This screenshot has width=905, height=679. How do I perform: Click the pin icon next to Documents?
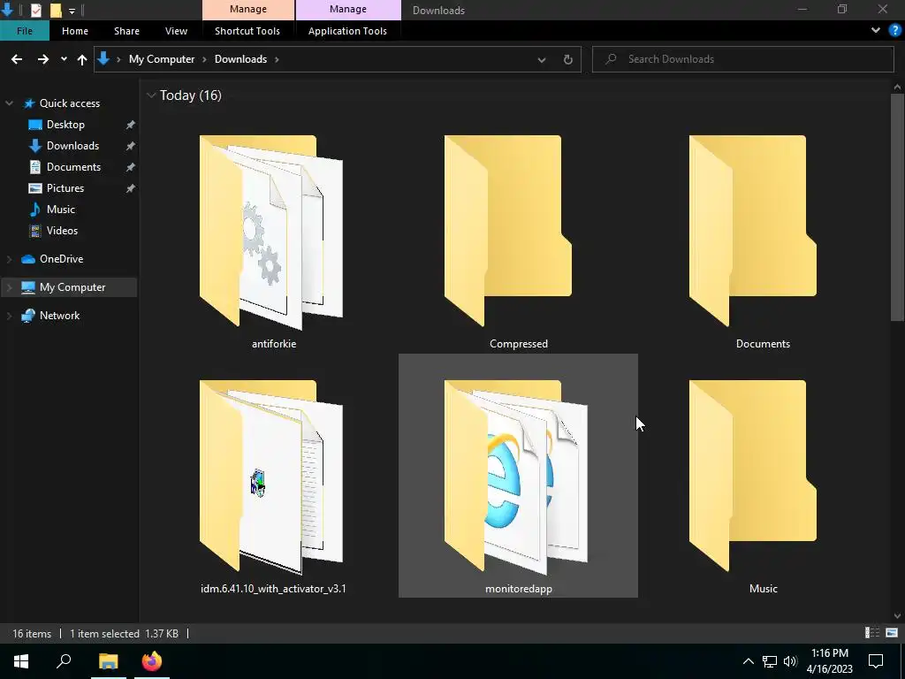tap(131, 167)
